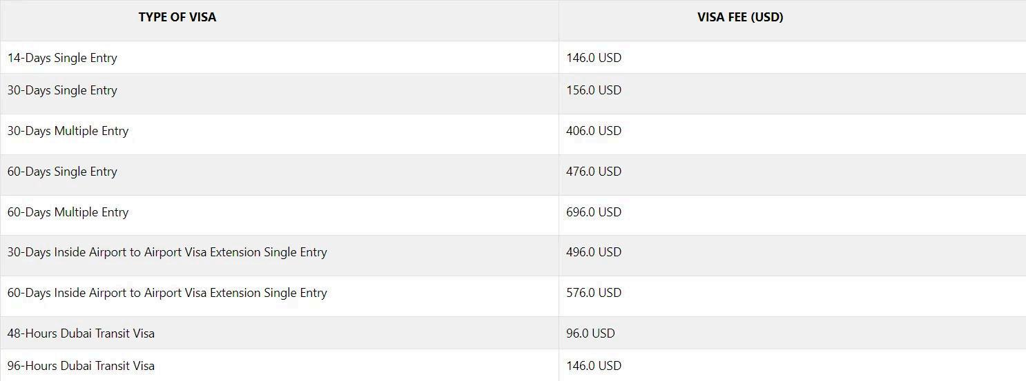This screenshot has height=381, width=1026.
Task: Click the 96-Hours row's 146.0 USD fee
Action: (594, 366)
